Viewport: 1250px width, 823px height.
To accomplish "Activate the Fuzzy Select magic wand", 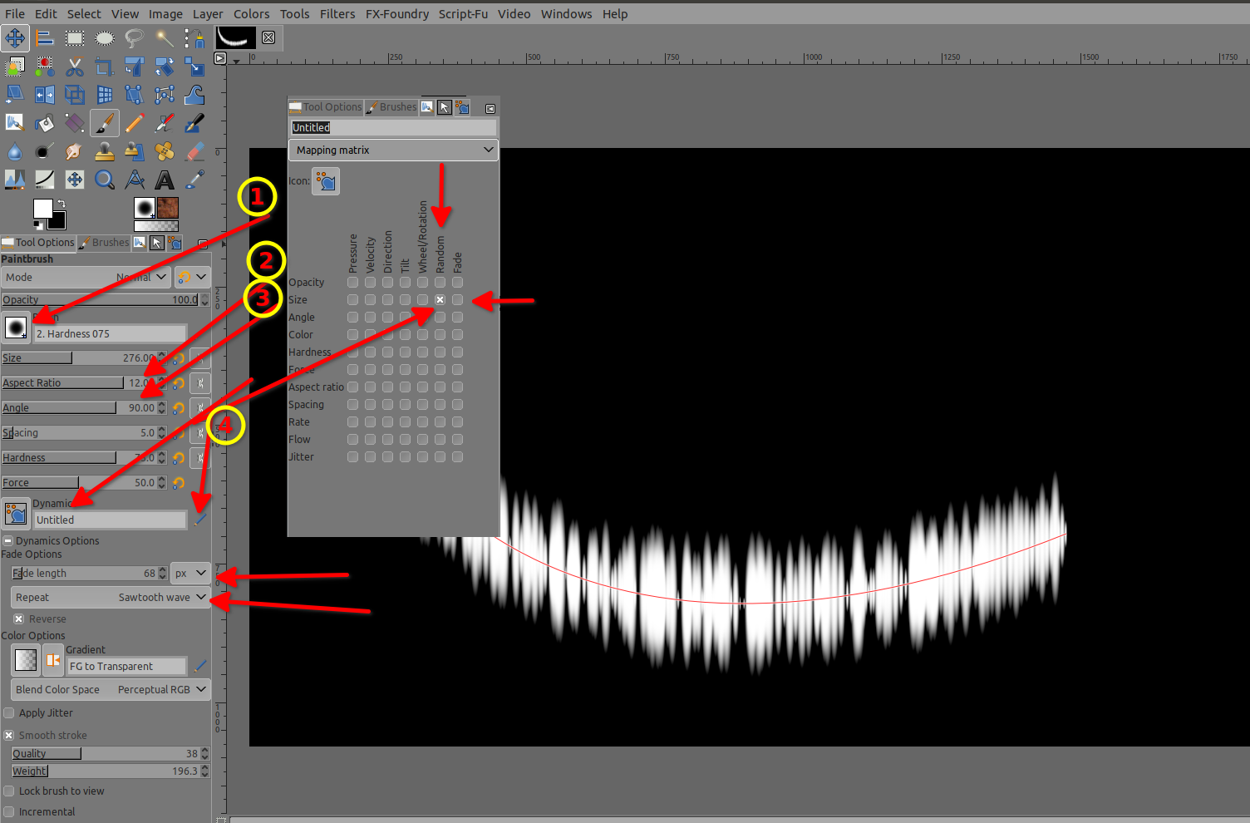I will (165, 38).
